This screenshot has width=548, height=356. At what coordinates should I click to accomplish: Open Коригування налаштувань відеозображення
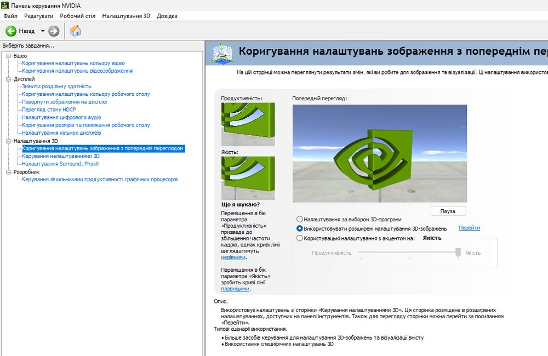[x=77, y=71]
